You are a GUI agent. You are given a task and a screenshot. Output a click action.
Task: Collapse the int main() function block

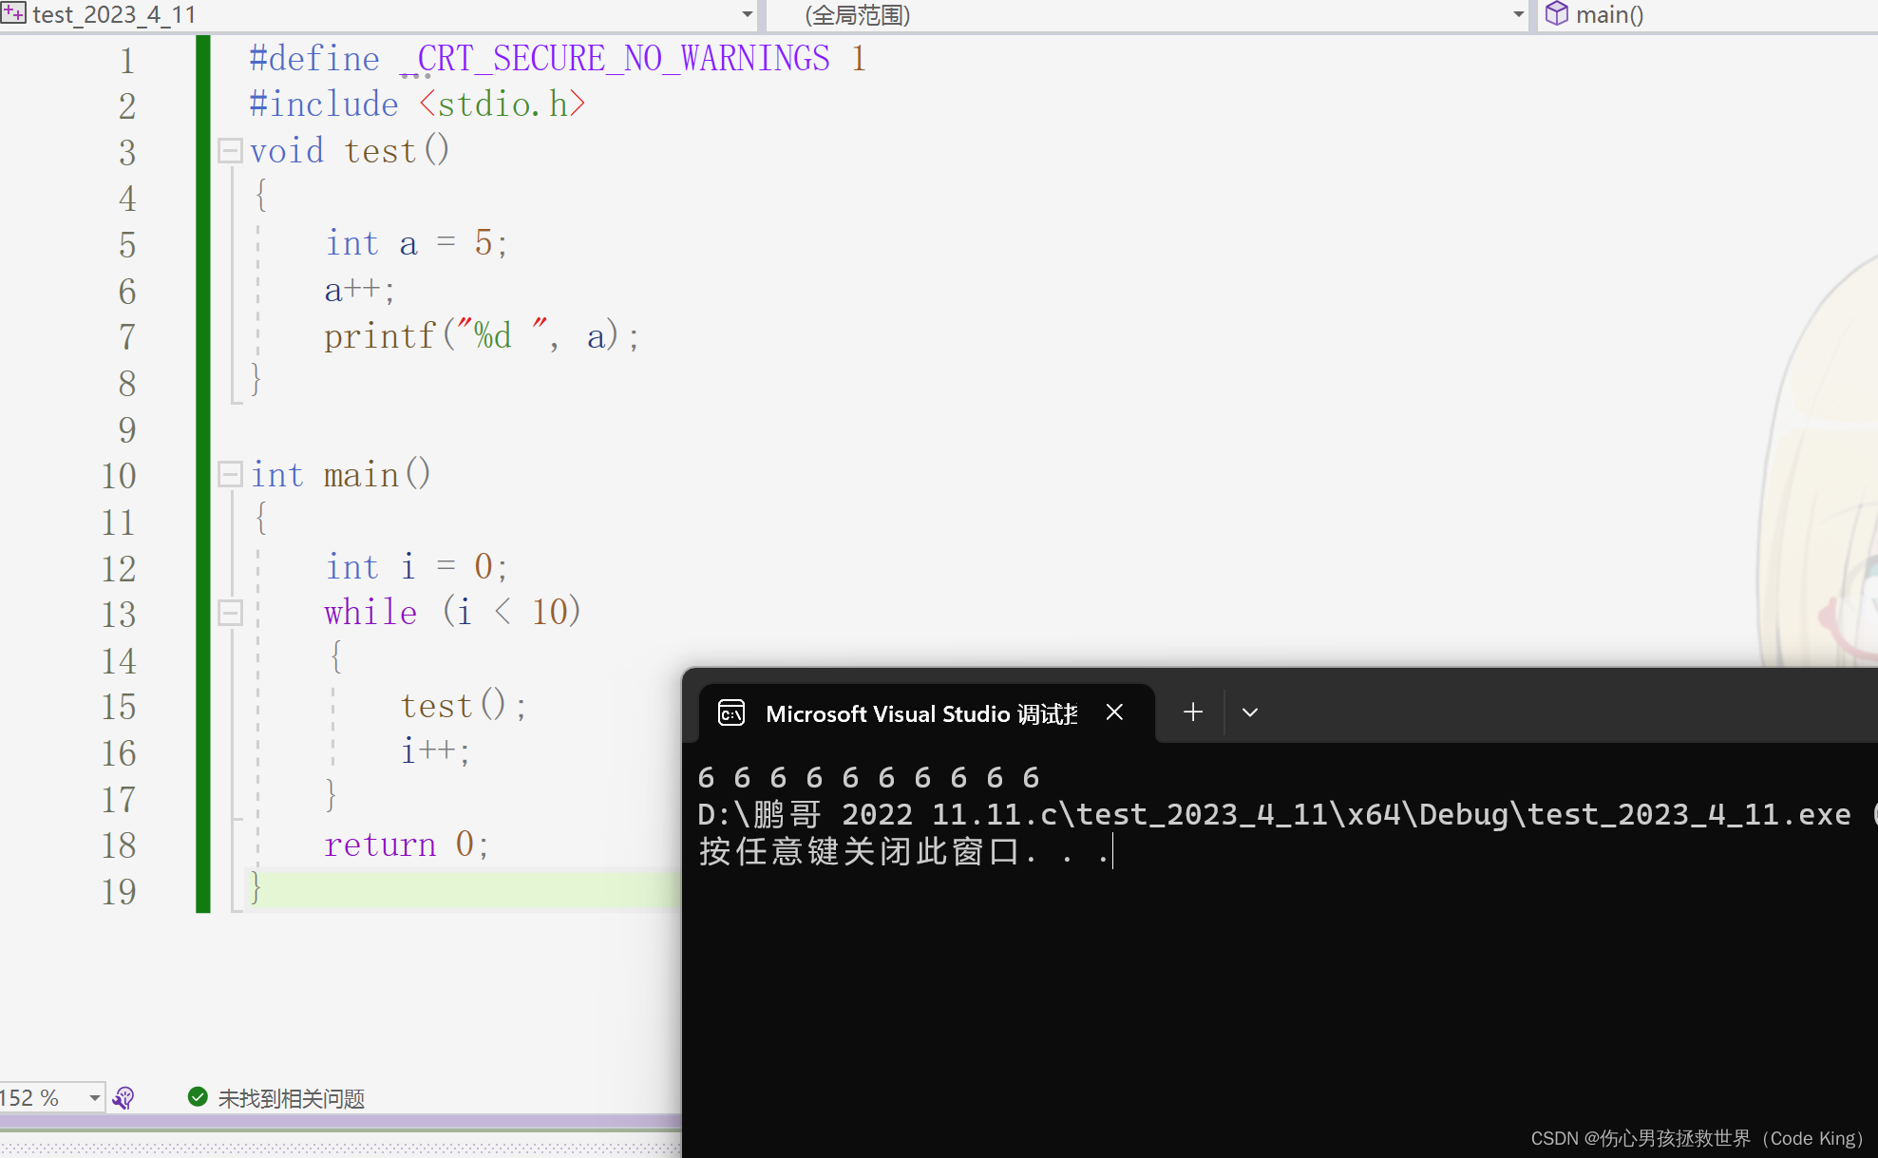pyautogui.click(x=230, y=474)
